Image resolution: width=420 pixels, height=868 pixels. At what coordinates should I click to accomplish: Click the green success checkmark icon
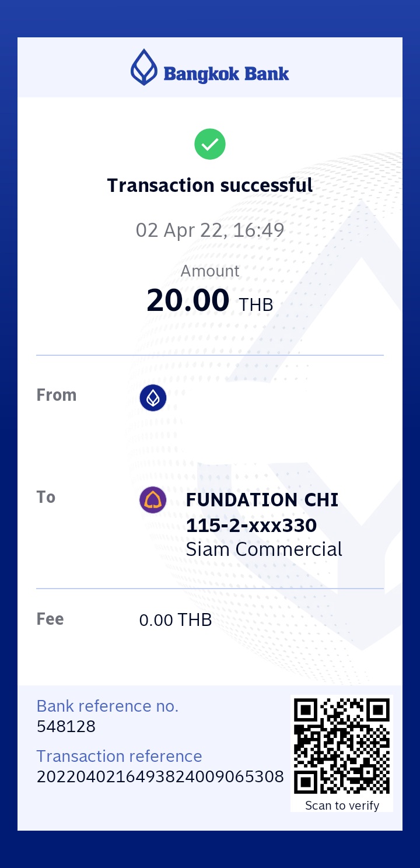210,144
